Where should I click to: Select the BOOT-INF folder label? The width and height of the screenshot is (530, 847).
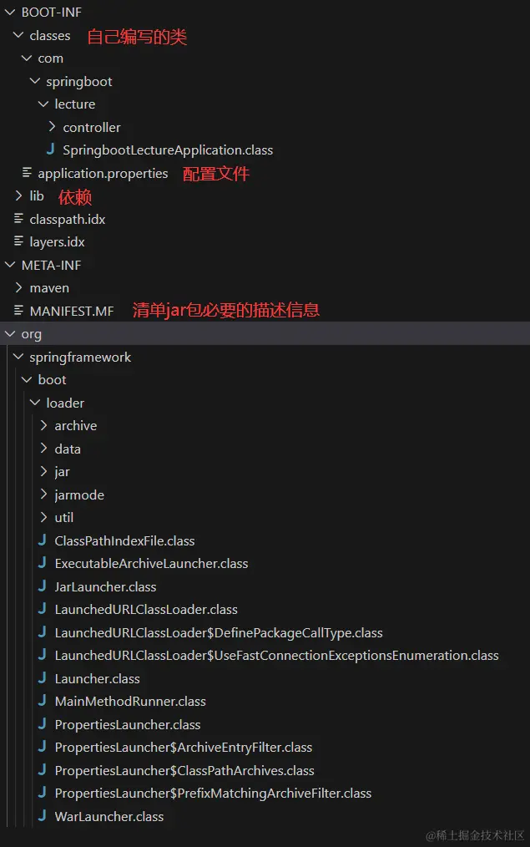(51, 12)
